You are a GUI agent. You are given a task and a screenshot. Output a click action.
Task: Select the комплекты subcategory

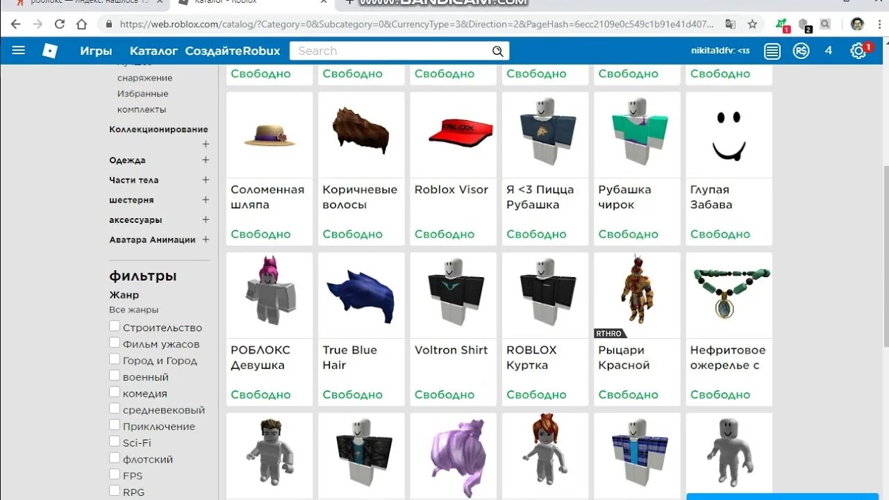coord(142,110)
